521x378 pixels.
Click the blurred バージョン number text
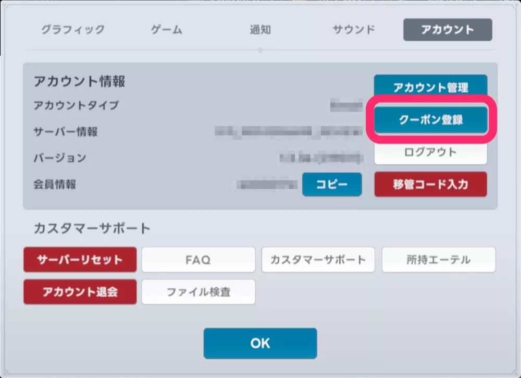pyautogui.click(x=319, y=157)
